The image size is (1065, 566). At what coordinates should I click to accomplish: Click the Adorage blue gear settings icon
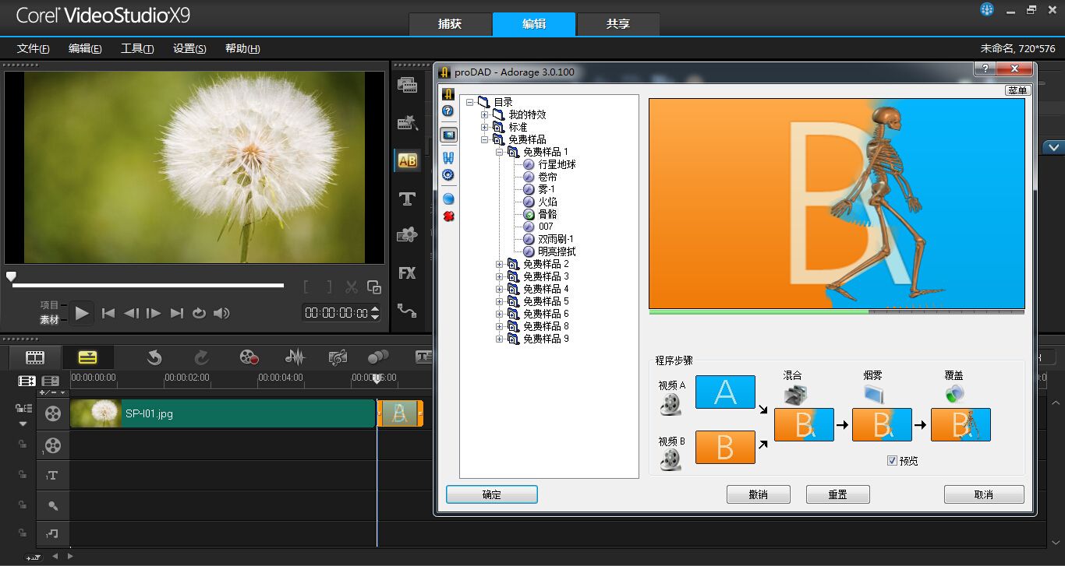tap(448, 174)
